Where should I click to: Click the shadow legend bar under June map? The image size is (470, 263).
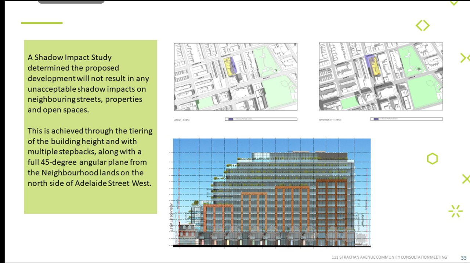click(261, 119)
